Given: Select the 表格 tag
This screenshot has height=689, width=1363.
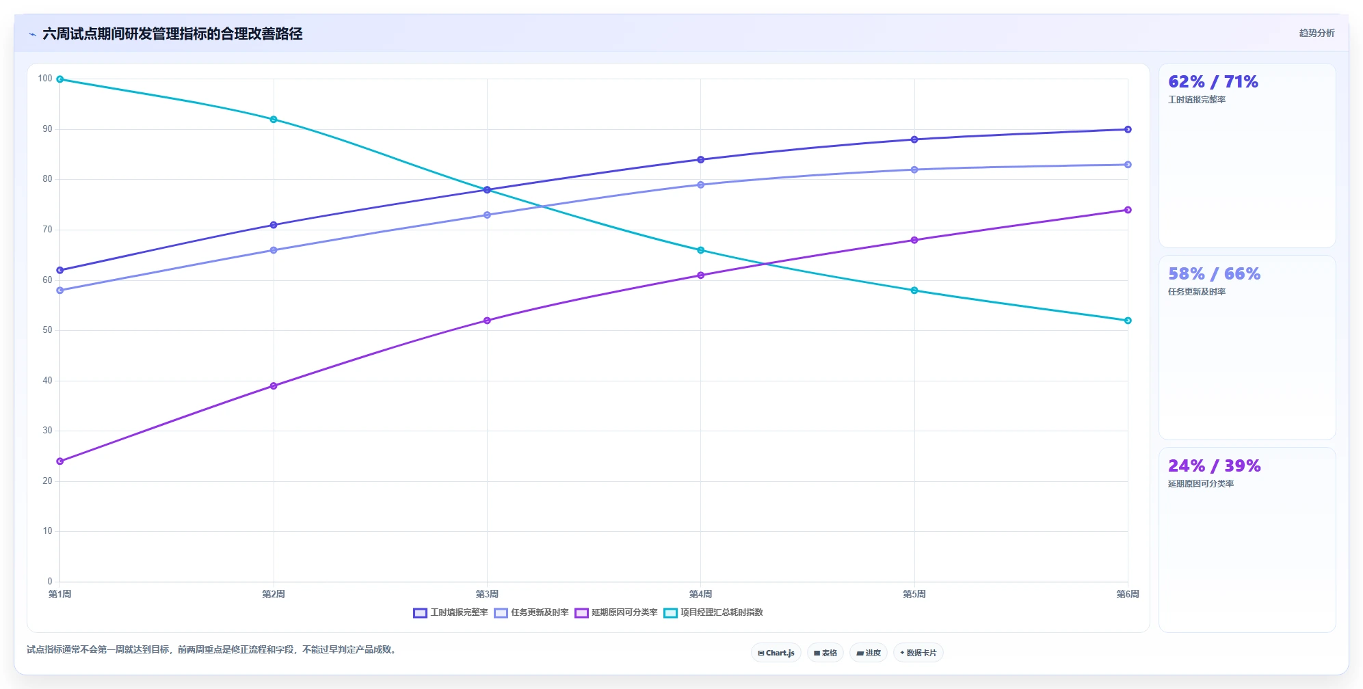Looking at the screenshot, I should pyautogui.click(x=825, y=653).
